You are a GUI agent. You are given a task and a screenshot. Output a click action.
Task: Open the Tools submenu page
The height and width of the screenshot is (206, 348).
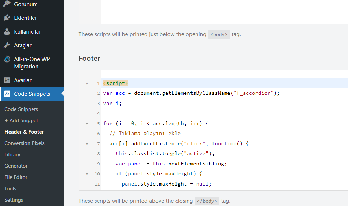pos(10,188)
